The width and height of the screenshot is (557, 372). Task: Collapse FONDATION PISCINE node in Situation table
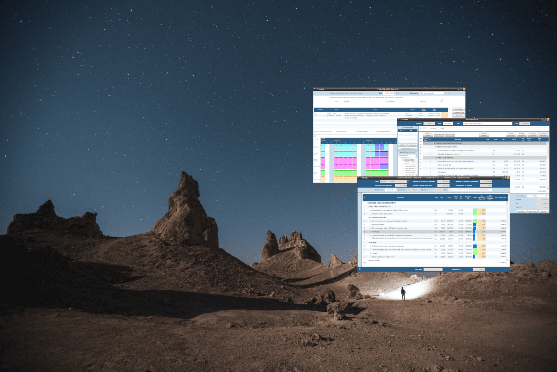368,217
